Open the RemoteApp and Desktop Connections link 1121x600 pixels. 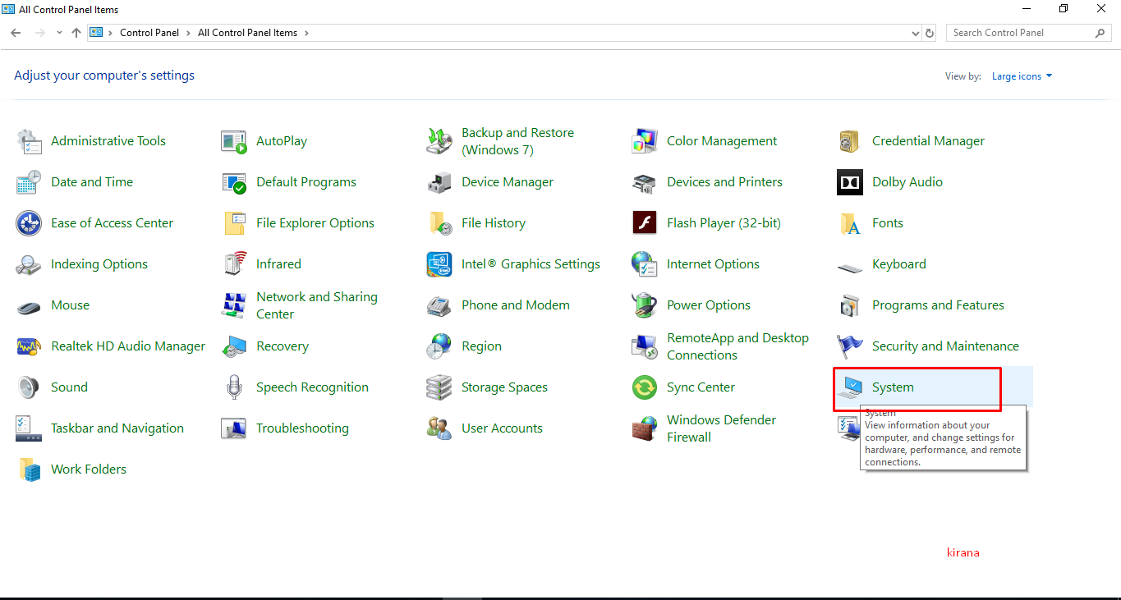737,346
